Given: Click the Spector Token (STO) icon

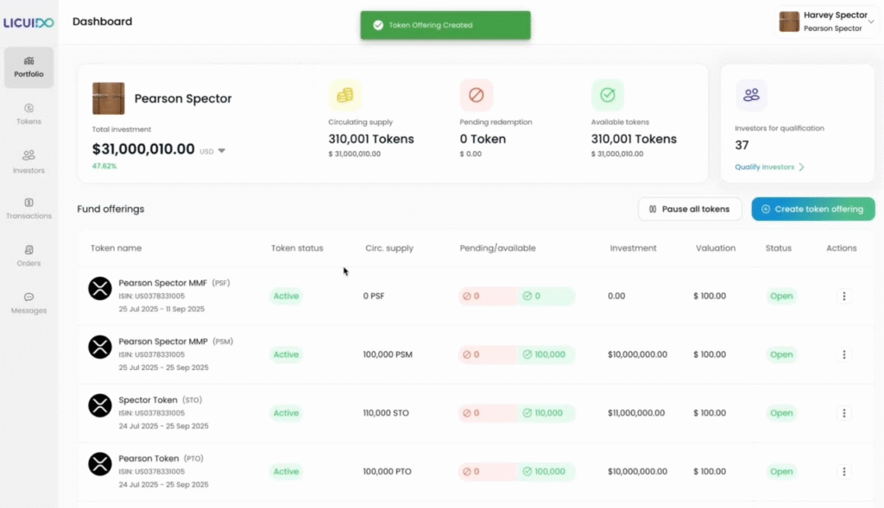Looking at the screenshot, I should 100,405.
